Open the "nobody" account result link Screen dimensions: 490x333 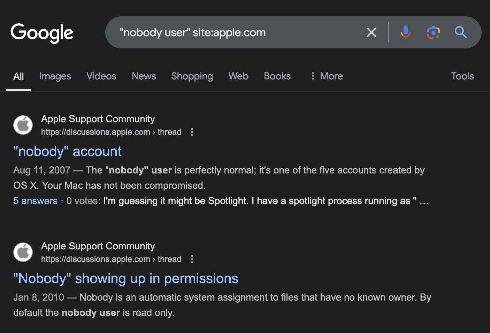coord(67,152)
